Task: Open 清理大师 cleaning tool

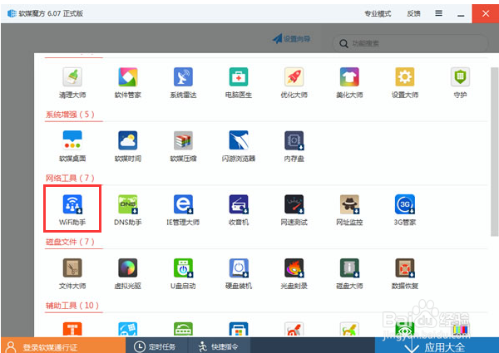Action: tap(72, 82)
